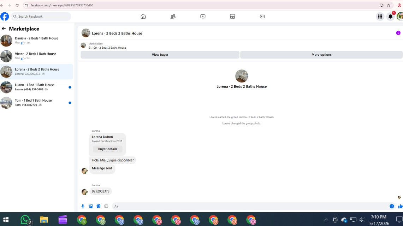
Task: Open File Explorer from the taskbar
Action: pos(44,220)
